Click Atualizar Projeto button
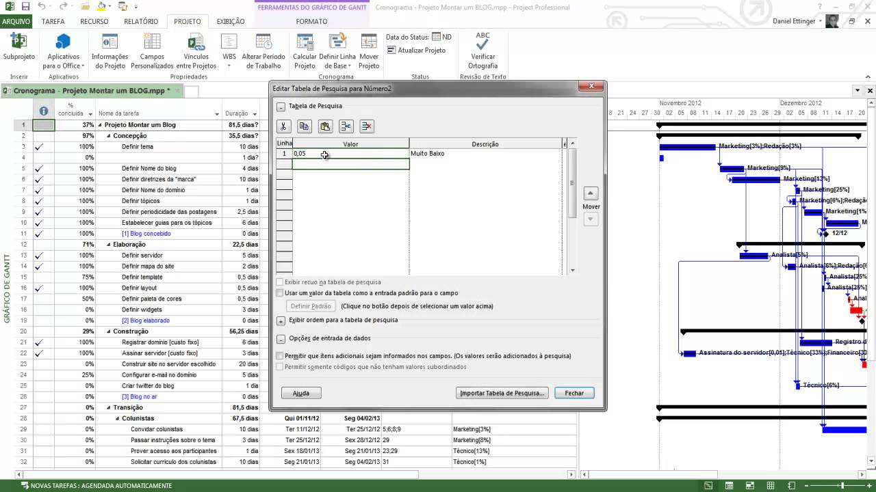 tap(416, 50)
